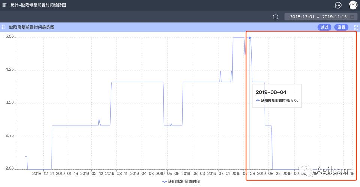Click x-axis label 2019-01-16
The width and height of the screenshot is (360, 187).
coord(67,174)
